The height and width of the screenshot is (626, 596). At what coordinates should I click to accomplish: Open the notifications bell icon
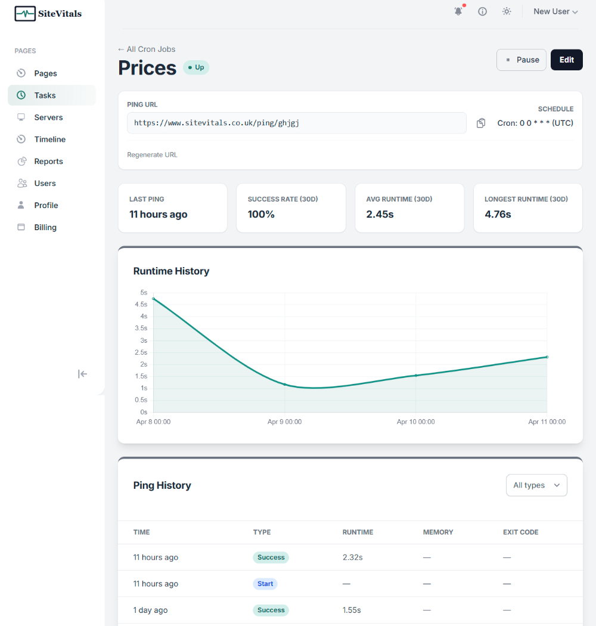coord(458,11)
